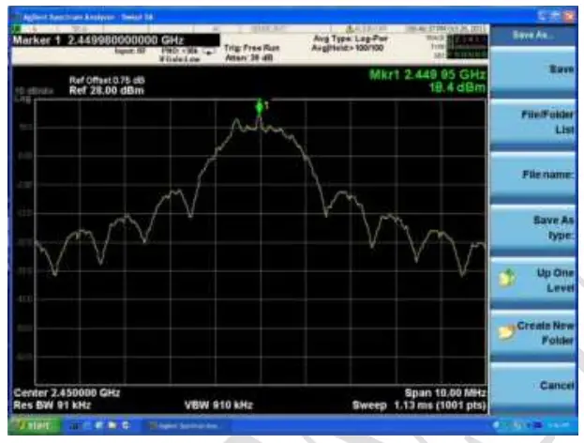Image resolution: width=584 pixels, height=443 pixels.
Task: Click the '18.4 dBm' marker amplitude readout
Action: click(457, 87)
